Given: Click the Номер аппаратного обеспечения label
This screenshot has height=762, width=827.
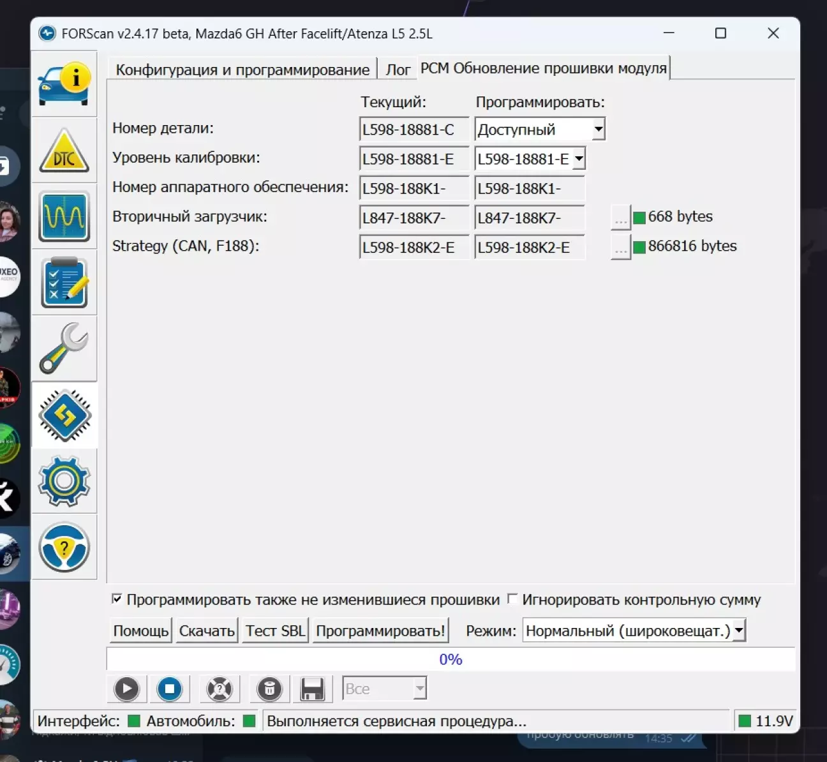Looking at the screenshot, I should pos(230,187).
